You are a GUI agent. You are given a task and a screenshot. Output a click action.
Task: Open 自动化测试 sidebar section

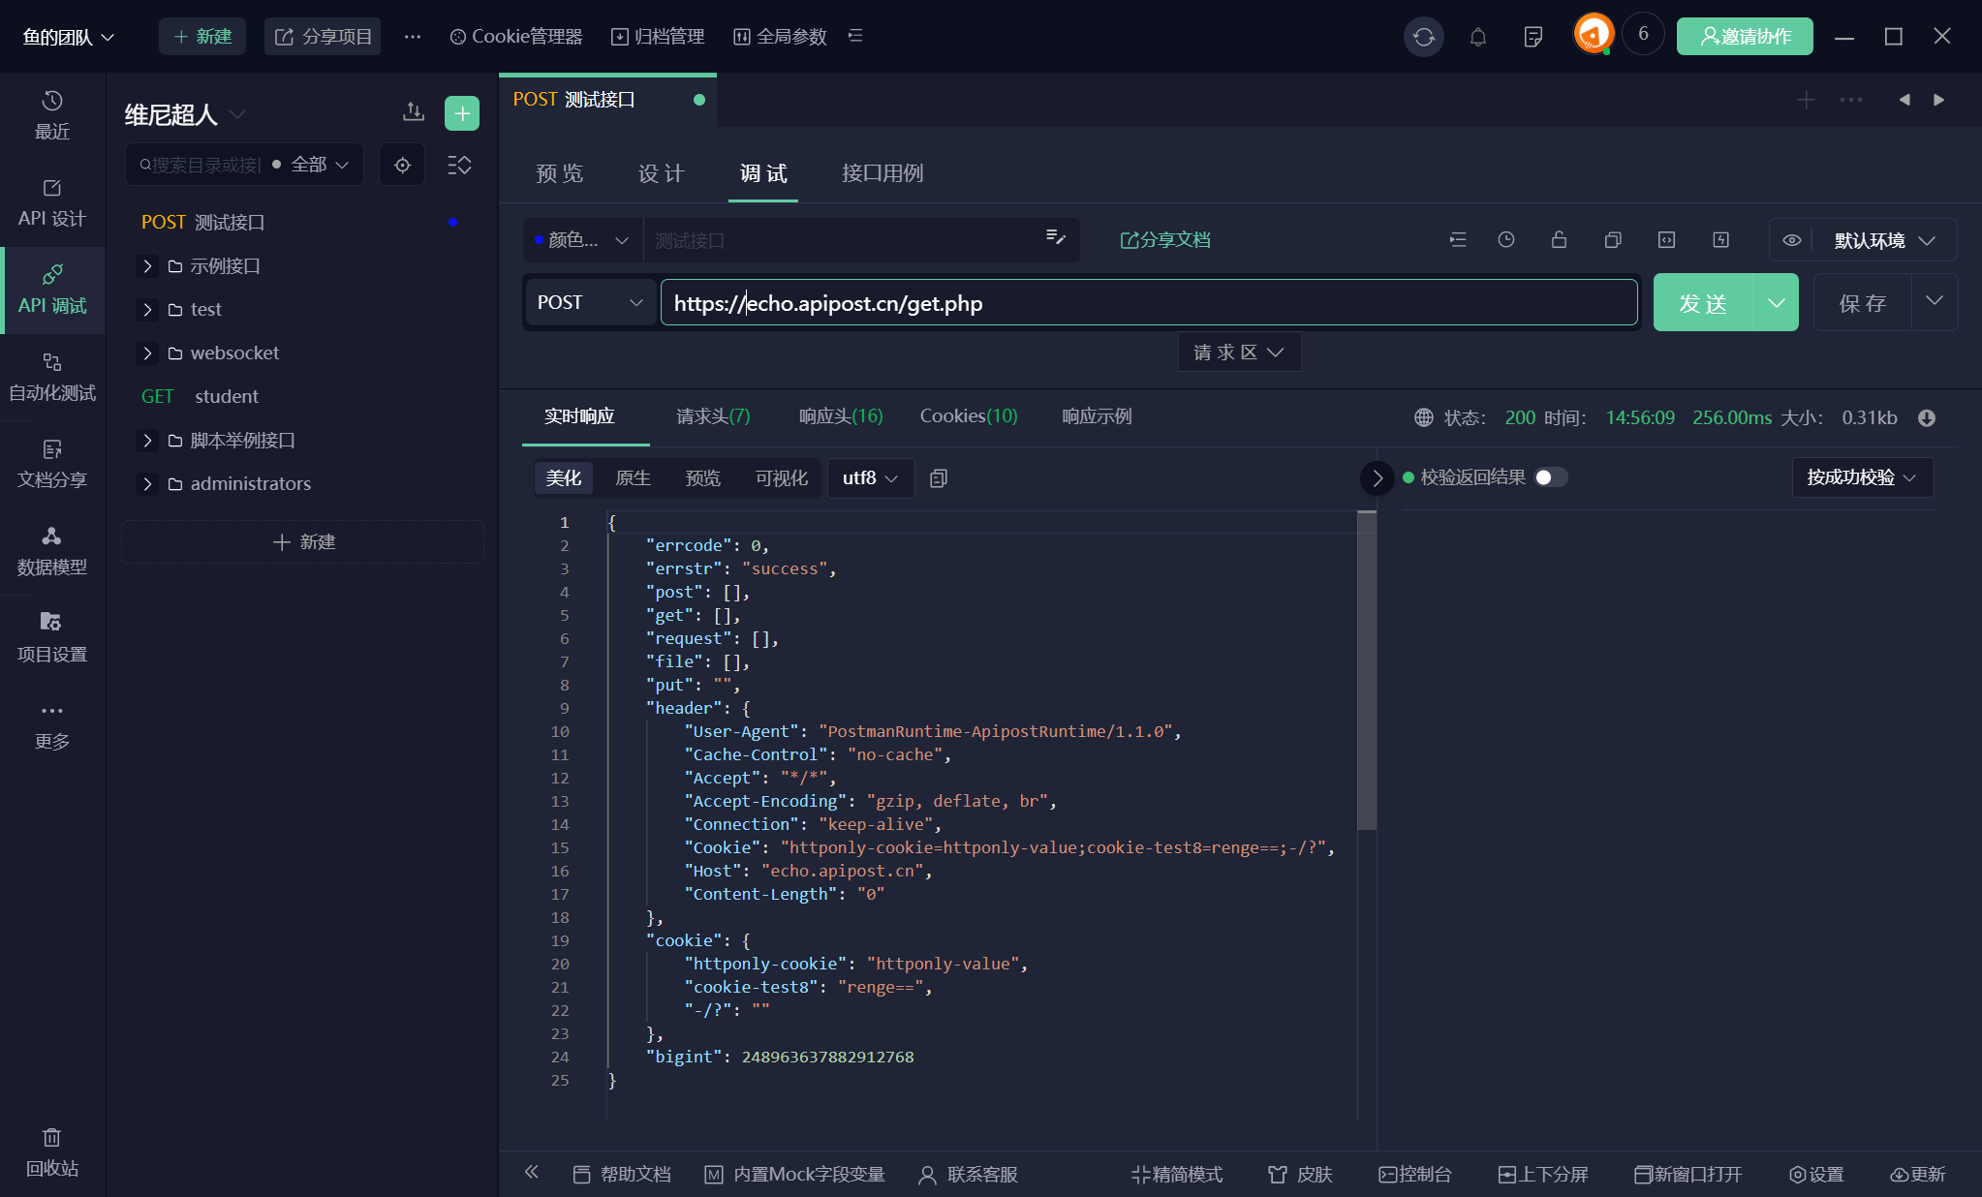click(x=52, y=377)
